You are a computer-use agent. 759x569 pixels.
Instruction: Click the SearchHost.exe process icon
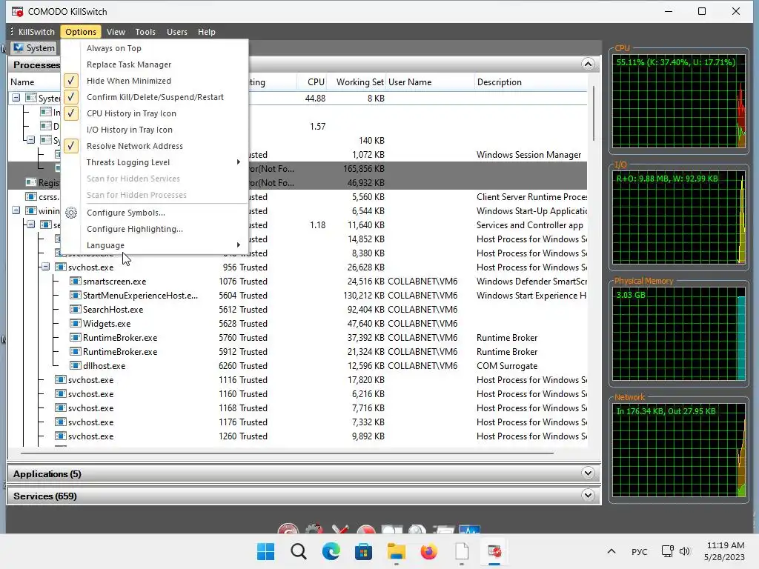click(75, 309)
